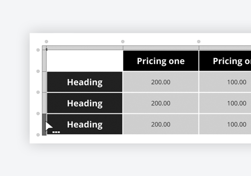This screenshot has width=251, height=176.
Task: Select the empty top-left table cell
Action: coord(85,61)
